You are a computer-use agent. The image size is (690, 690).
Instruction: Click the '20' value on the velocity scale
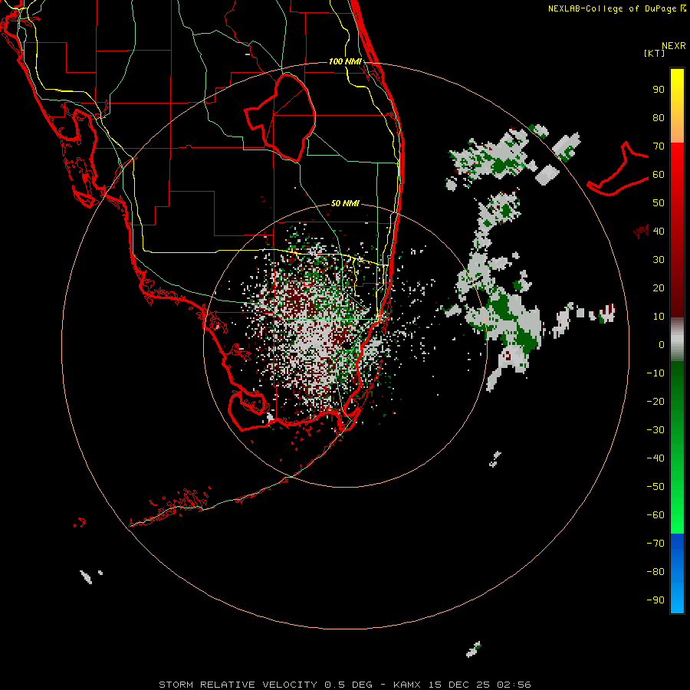tap(659, 288)
